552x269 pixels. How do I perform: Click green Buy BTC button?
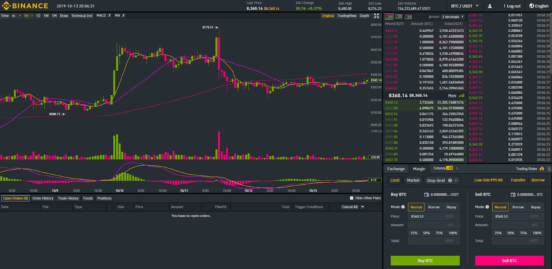click(x=425, y=261)
